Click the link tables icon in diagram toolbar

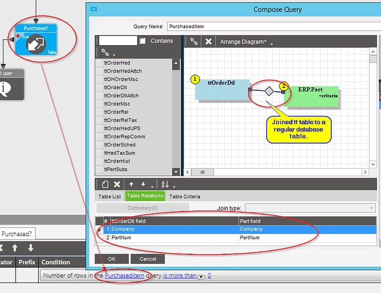click(193, 42)
